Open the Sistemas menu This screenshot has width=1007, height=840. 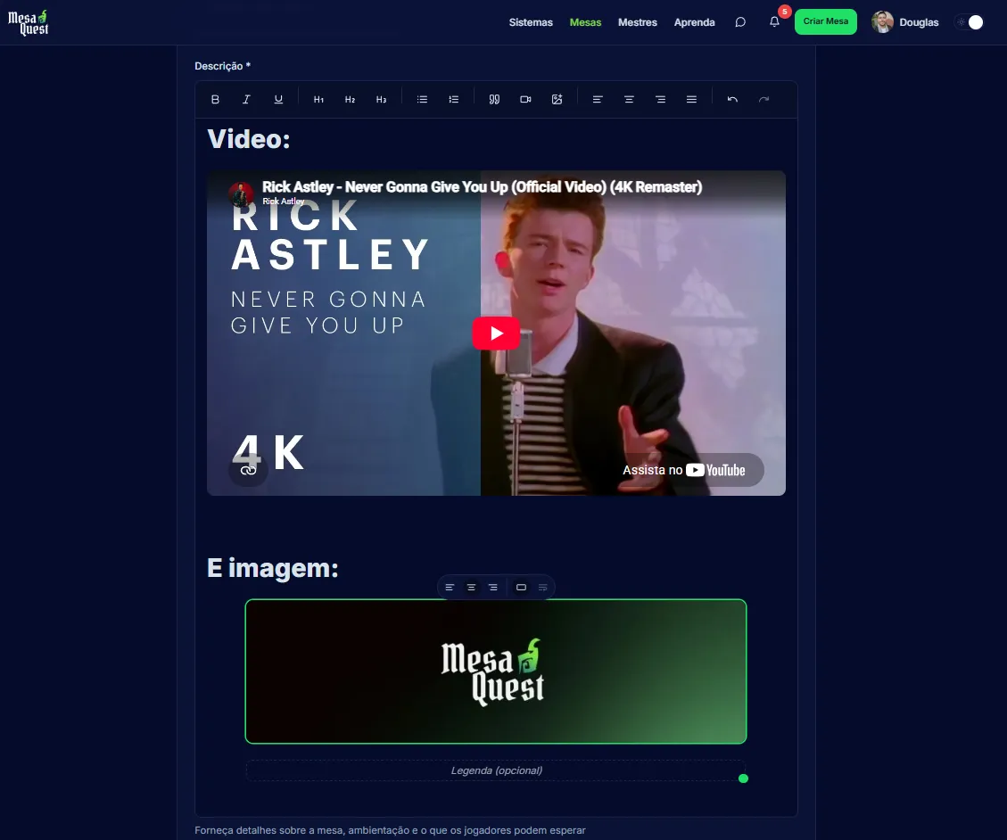531,22
